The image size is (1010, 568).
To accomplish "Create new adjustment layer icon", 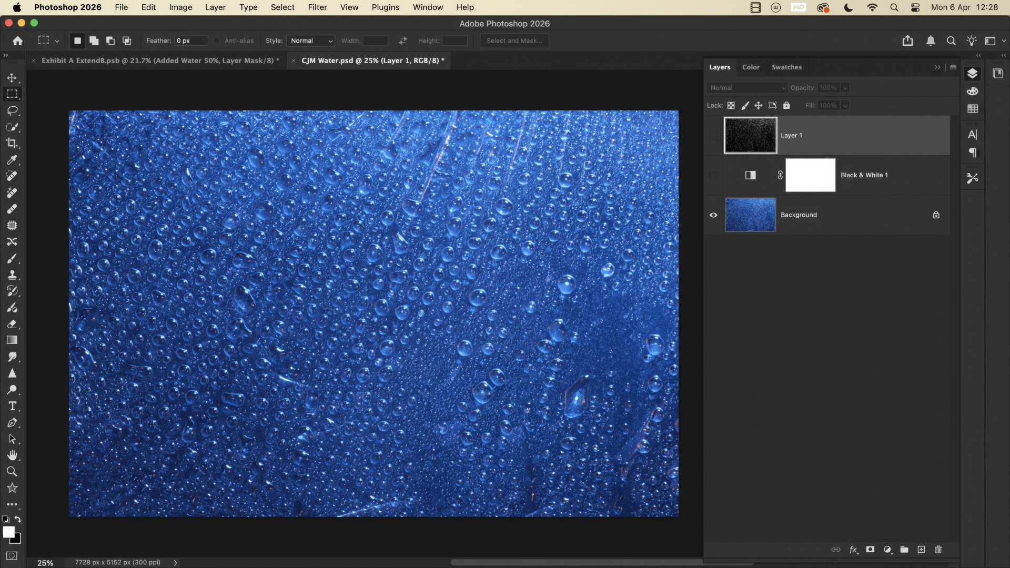I will (x=887, y=550).
